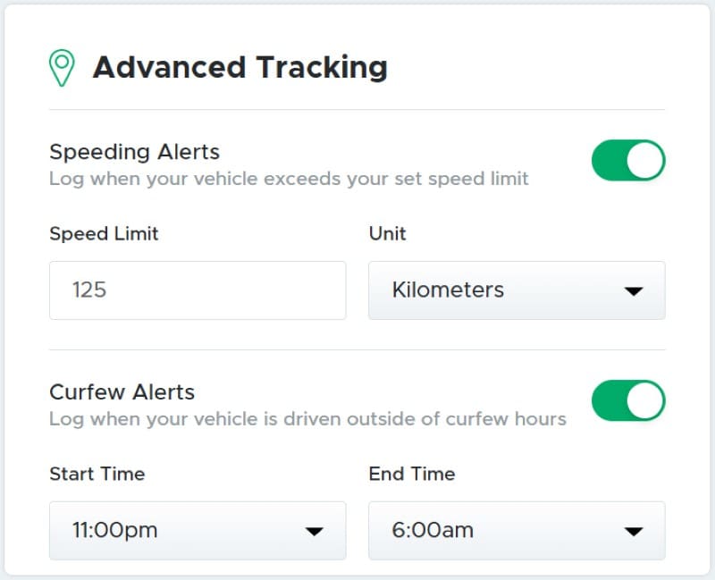Click the arrow in 6:00am dropdown

pos(634,531)
